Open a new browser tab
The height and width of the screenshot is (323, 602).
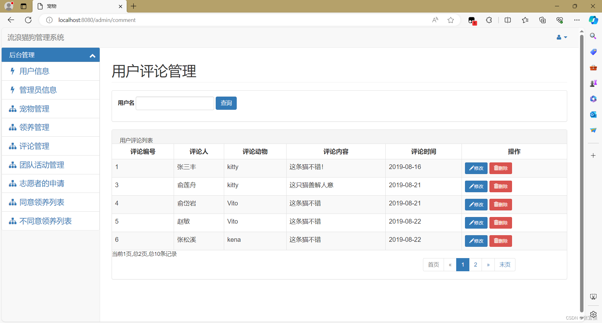click(134, 6)
